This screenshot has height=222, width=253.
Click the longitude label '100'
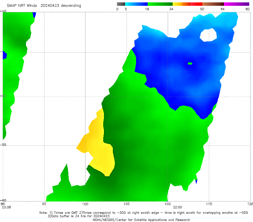pos(85,204)
